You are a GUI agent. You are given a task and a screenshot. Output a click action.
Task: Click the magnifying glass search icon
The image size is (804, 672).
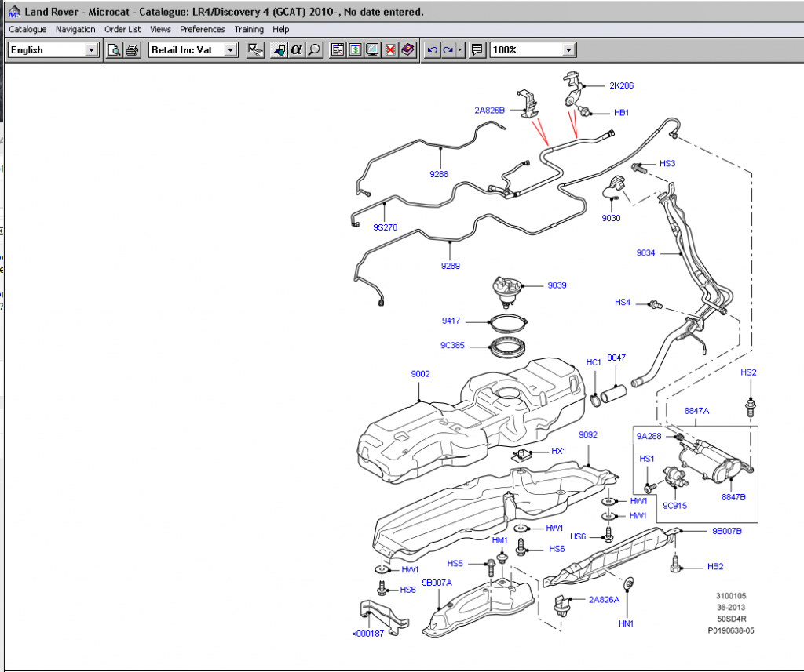314,49
